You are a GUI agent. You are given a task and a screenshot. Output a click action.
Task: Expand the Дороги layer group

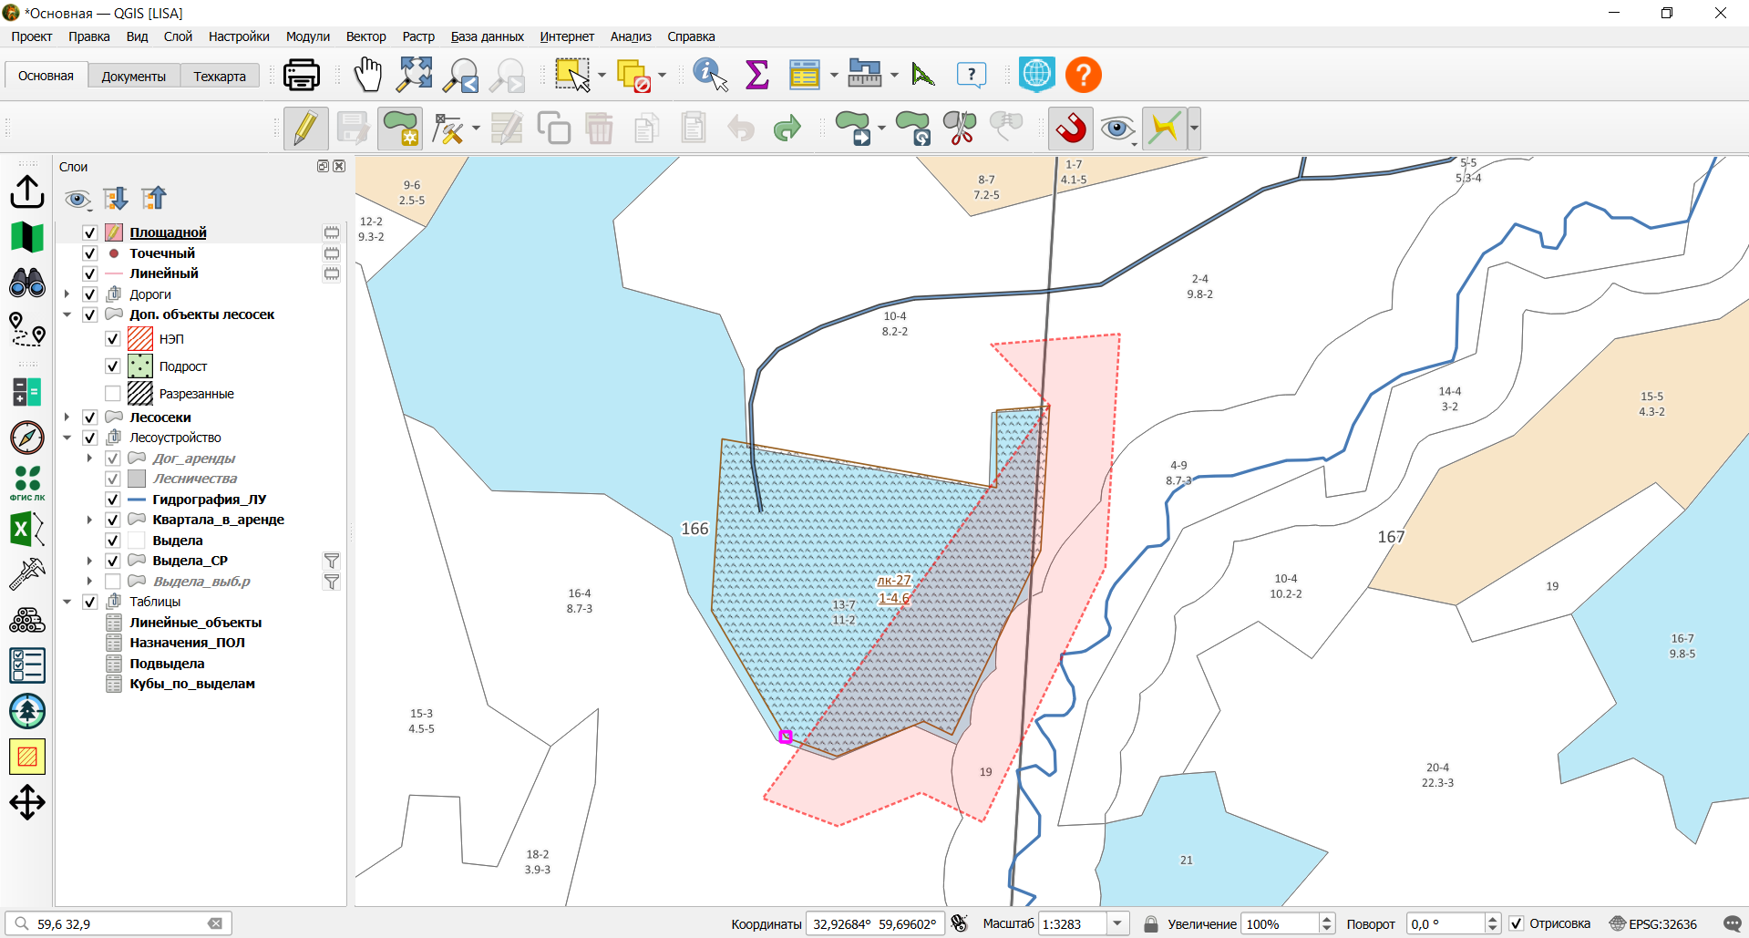click(67, 294)
